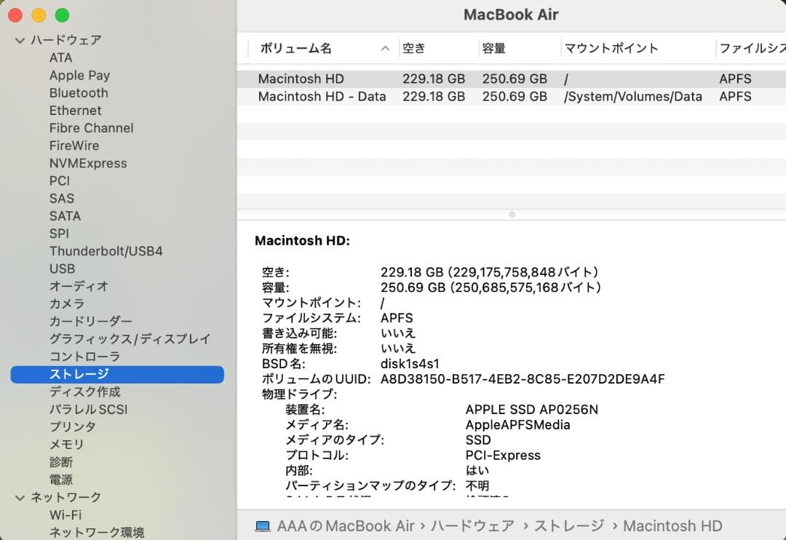Click the green zoom window button
Image resolution: width=786 pixels, height=540 pixels.
[x=62, y=15]
